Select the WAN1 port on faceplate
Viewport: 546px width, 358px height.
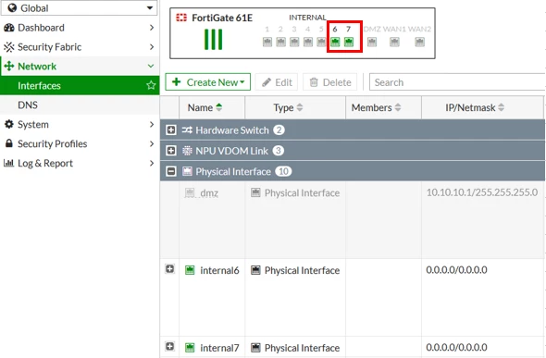pyautogui.click(x=394, y=43)
